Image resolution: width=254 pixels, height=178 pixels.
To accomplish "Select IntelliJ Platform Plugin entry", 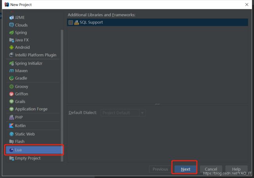I will click(x=33, y=55).
